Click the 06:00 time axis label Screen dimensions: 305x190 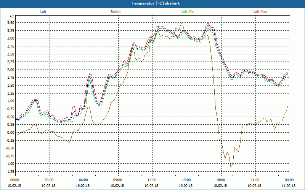(83, 180)
